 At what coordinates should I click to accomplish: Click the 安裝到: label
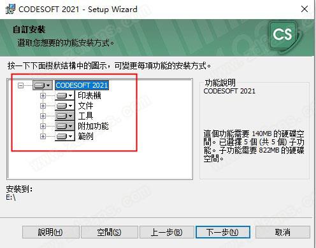click(x=19, y=189)
